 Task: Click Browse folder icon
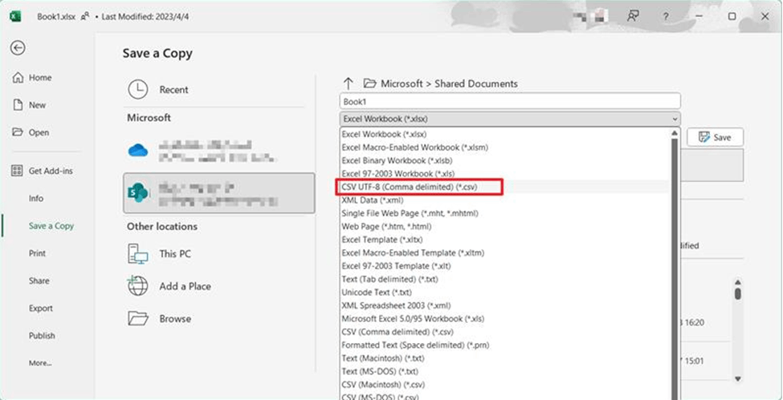click(138, 318)
